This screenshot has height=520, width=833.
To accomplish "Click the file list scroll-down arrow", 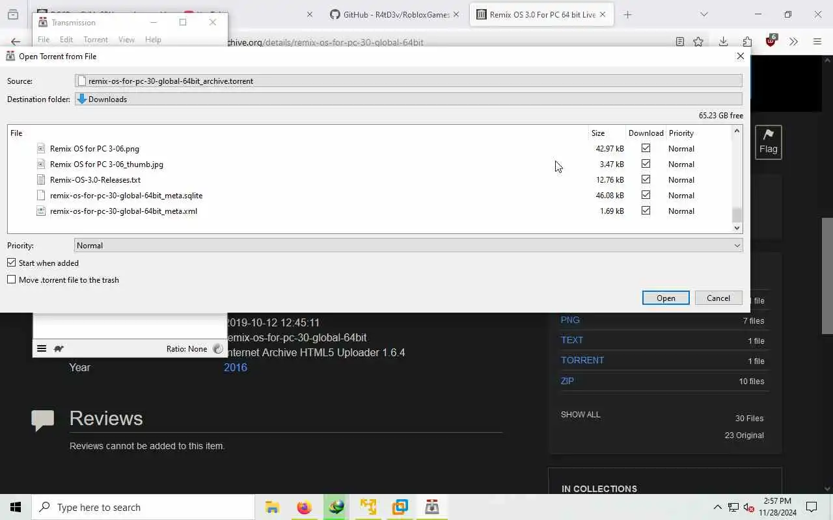I will pos(737,227).
